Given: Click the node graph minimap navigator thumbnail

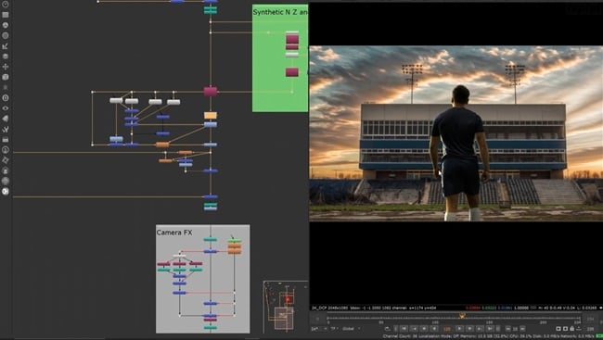Looking at the screenshot, I should coord(286,307).
